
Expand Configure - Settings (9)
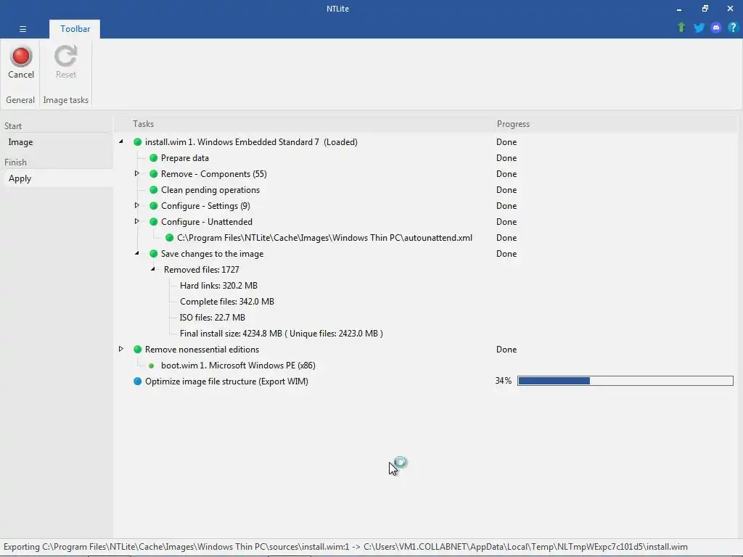[136, 205]
